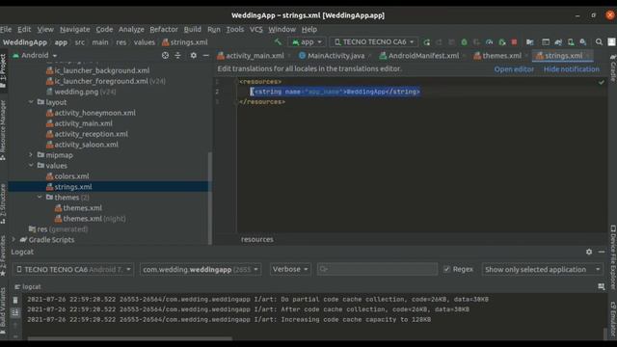Image resolution: width=617 pixels, height=347 pixels.
Task: Open the Refactor menu
Action: (x=164, y=29)
